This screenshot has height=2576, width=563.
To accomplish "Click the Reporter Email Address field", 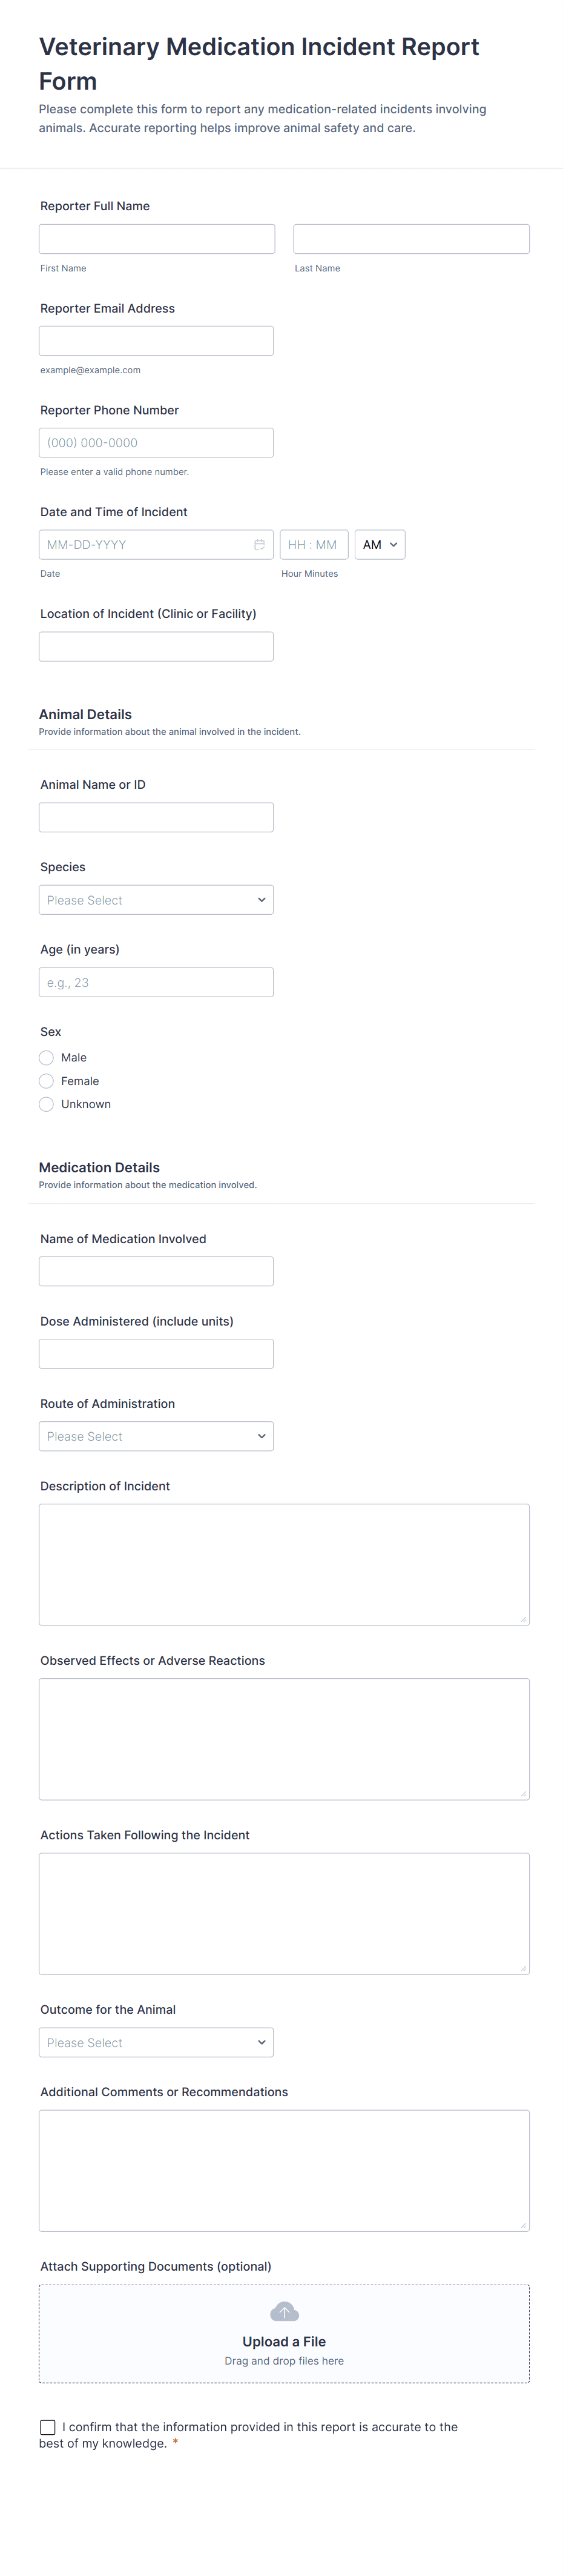I will (x=156, y=341).
